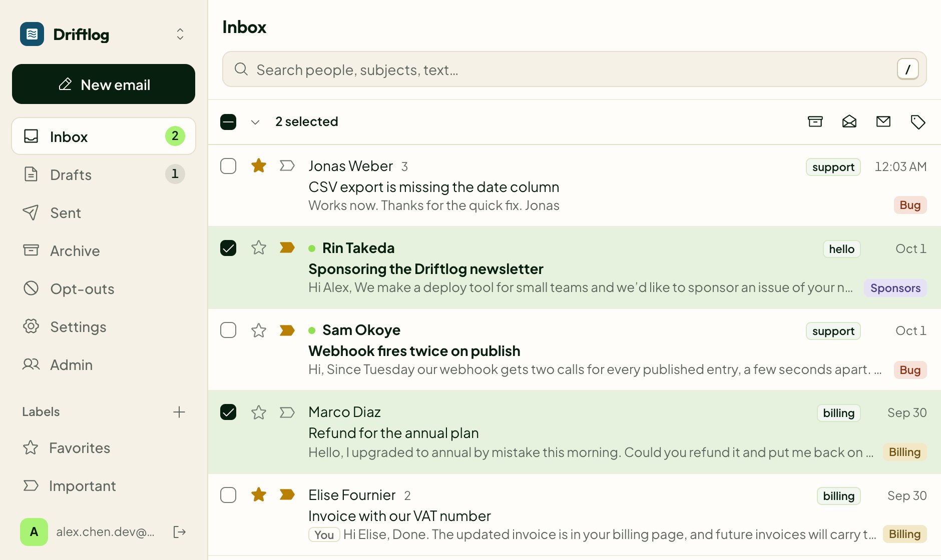This screenshot has height=560, width=941.
Task: Unstar the Elise Fournier email
Action: point(259,494)
